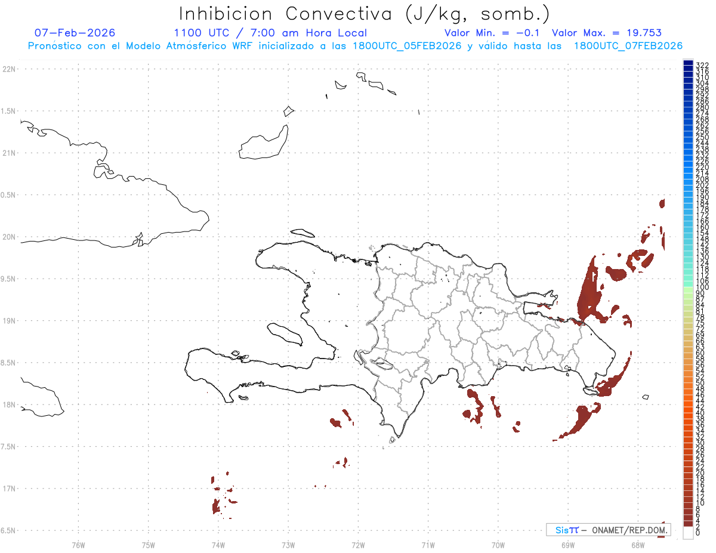
Task: Click the blue "Sisπ" logo text
Action: pos(566,530)
